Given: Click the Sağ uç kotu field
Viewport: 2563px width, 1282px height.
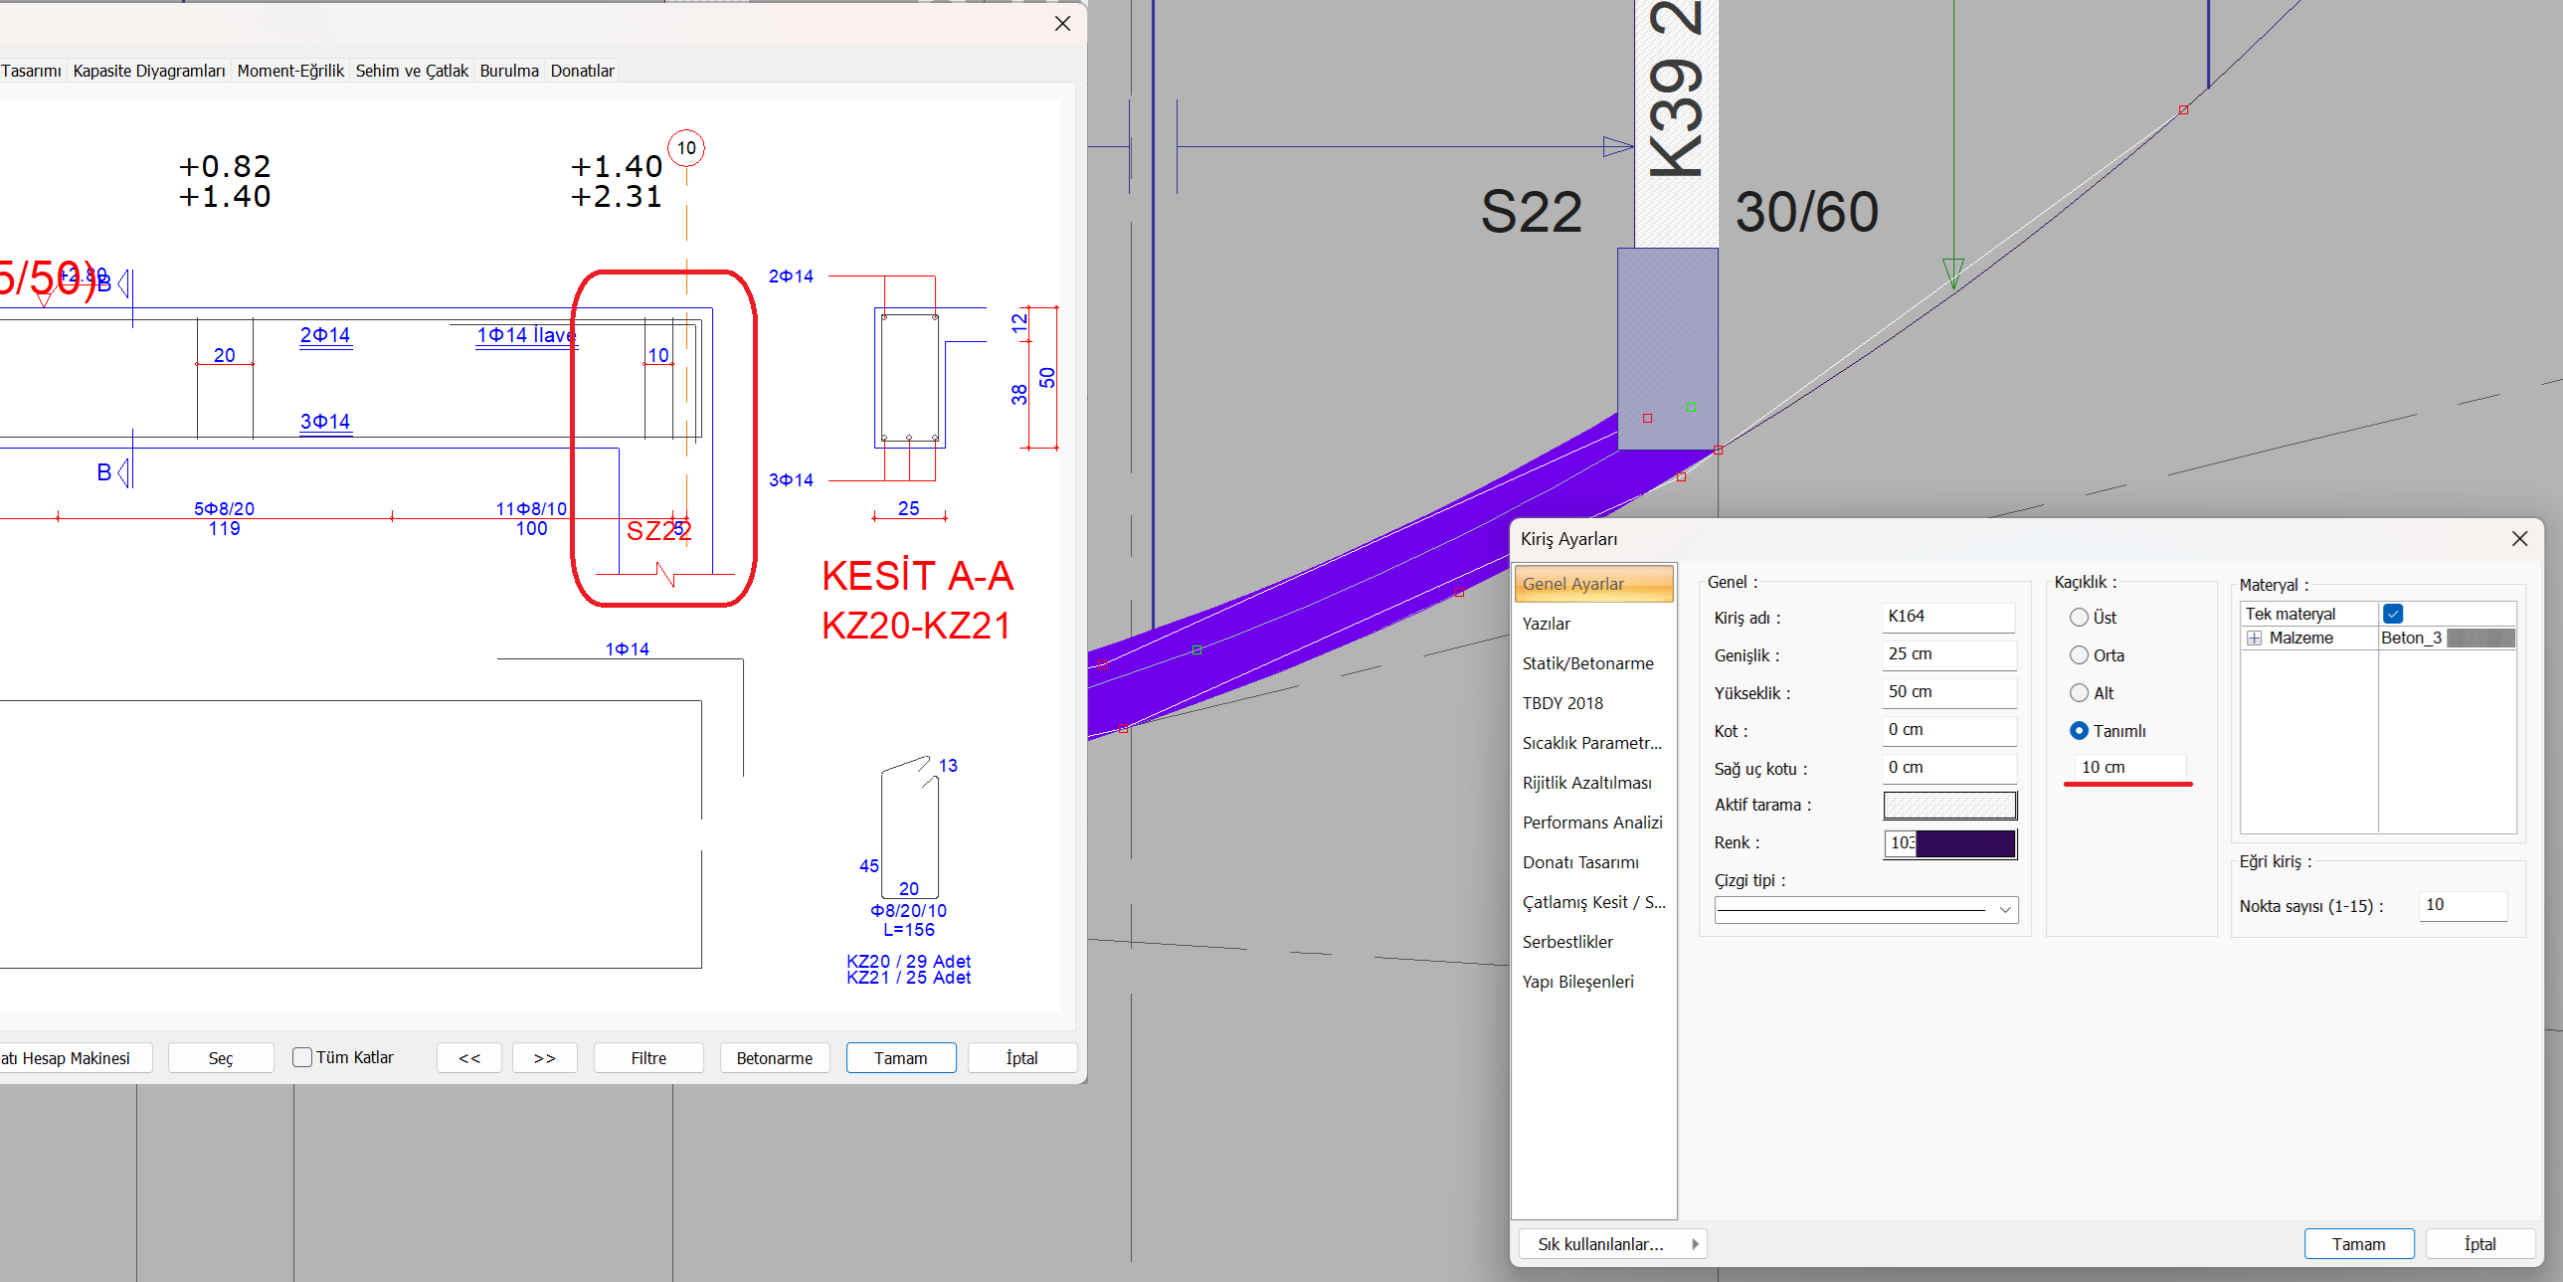Looking at the screenshot, I should (x=1949, y=769).
